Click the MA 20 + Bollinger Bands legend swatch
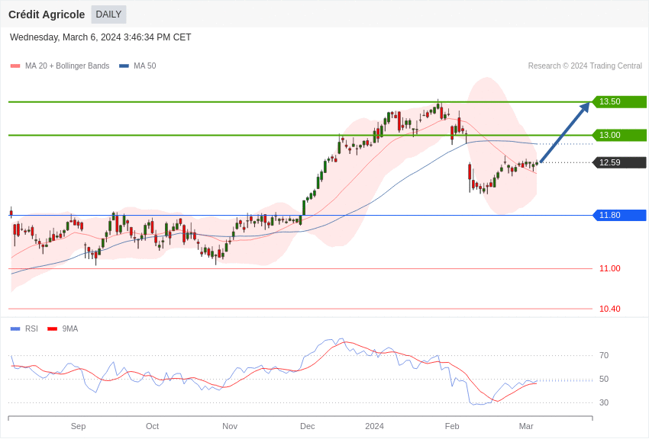Viewport: 649px width, 439px height. point(15,66)
